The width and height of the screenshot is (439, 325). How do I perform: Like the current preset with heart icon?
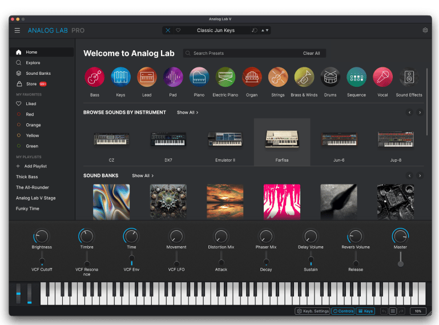pyautogui.click(x=178, y=30)
